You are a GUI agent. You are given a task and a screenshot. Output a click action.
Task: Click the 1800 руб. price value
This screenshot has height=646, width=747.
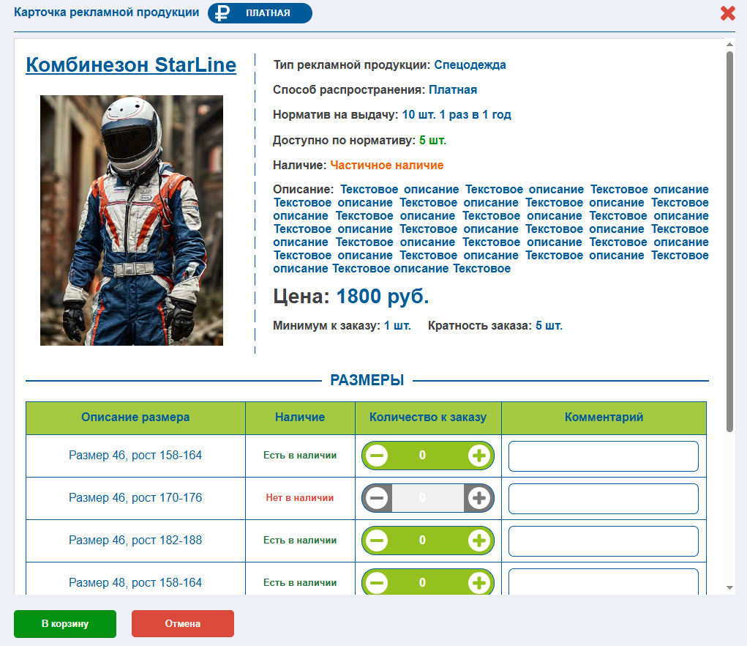(383, 297)
